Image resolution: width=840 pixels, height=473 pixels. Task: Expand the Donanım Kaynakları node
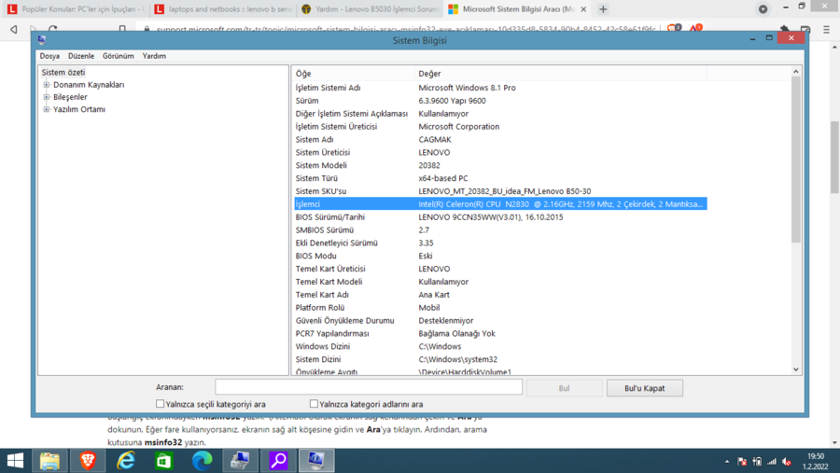[47, 85]
